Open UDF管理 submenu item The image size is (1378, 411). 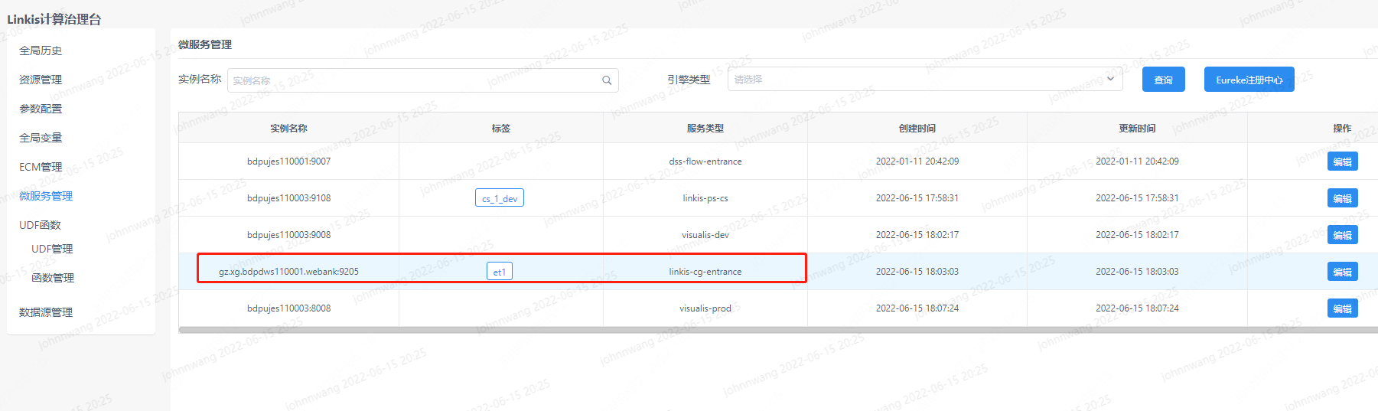click(52, 249)
